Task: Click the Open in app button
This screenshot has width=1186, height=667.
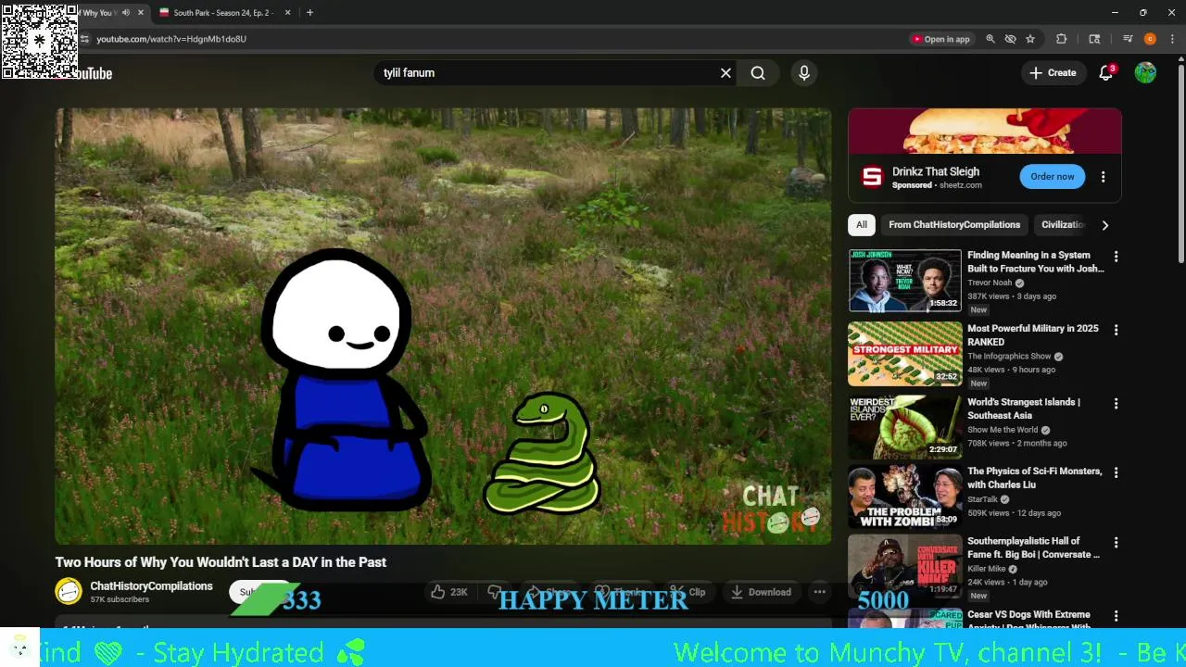Action: 940,39
